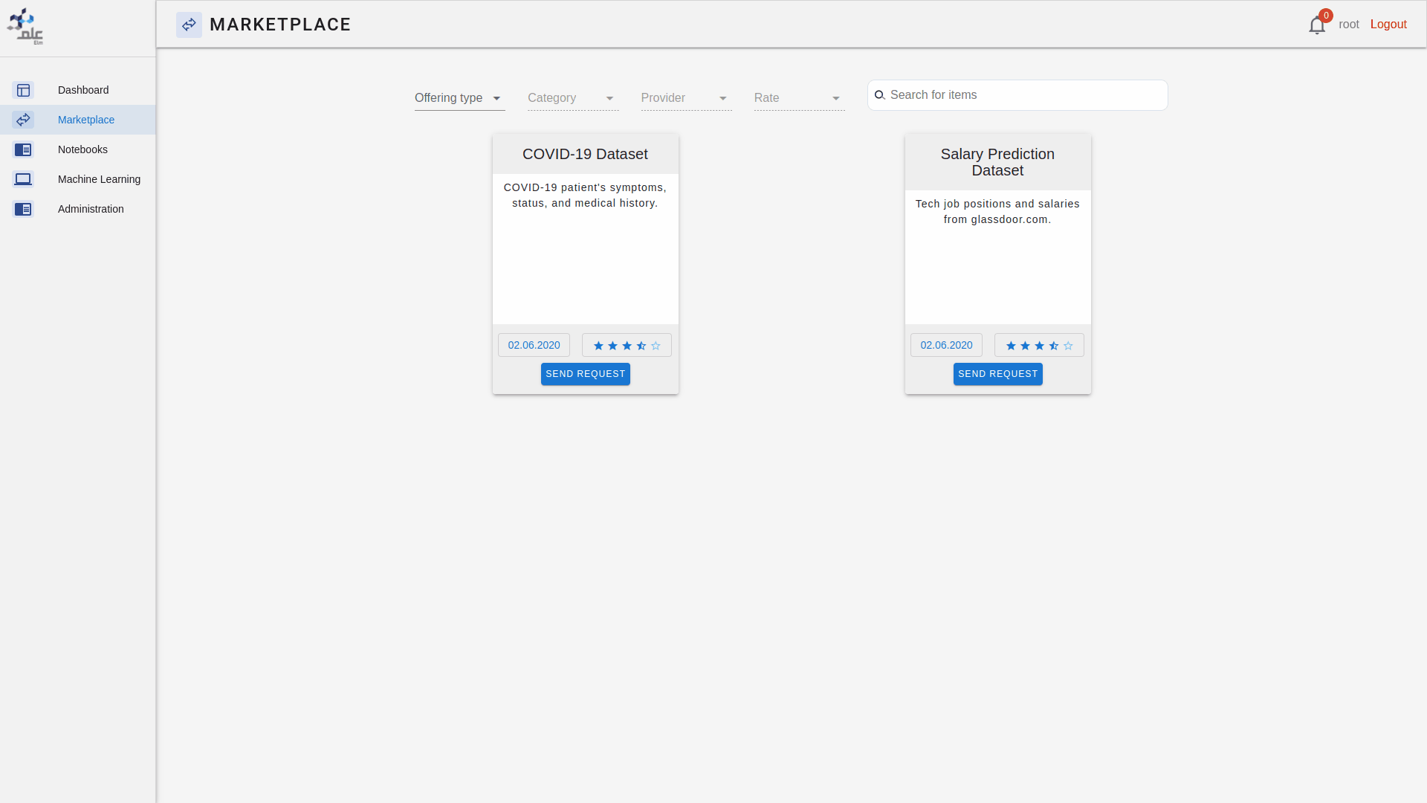Image resolution: width=1427 pixels, height=803 pixels.
Task: Click the Marketplace arrows sidebar icon
Action: pos(23,120)
